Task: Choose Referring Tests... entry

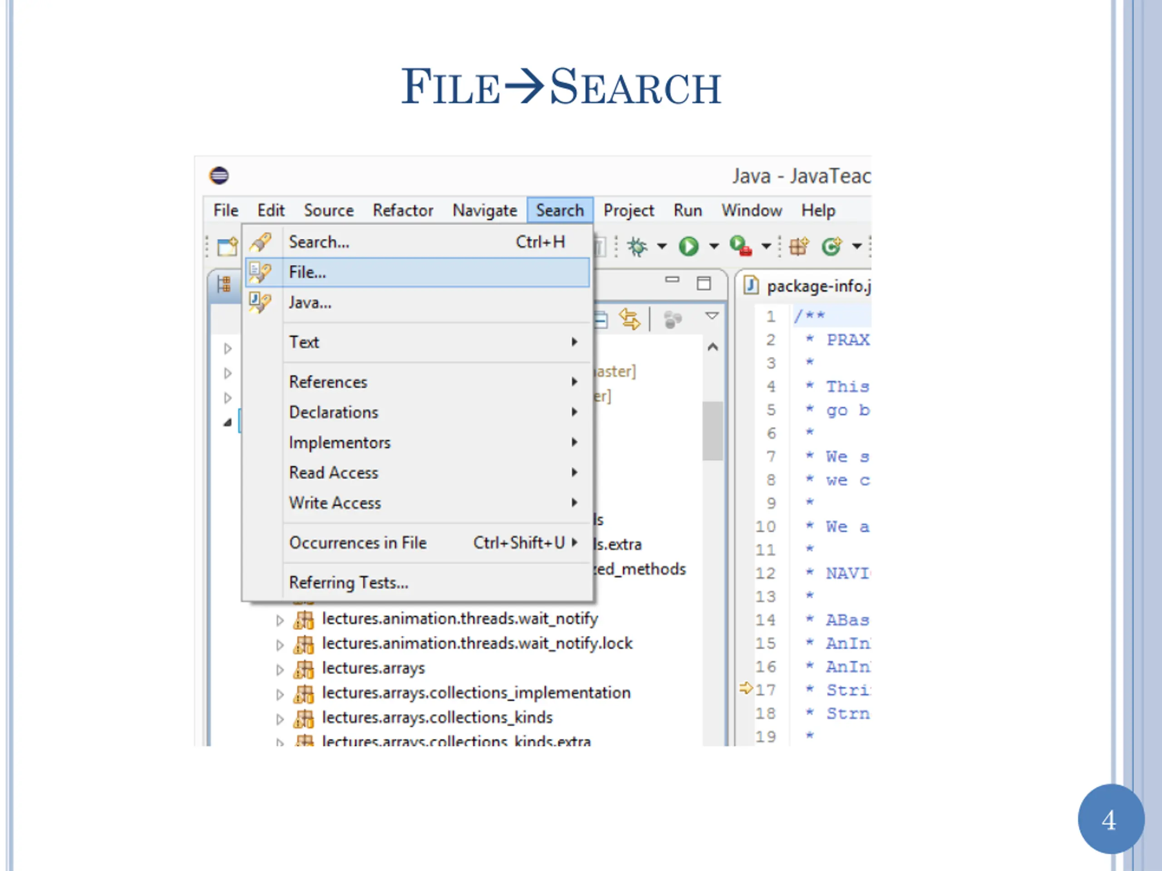Action: click(418, 582)
